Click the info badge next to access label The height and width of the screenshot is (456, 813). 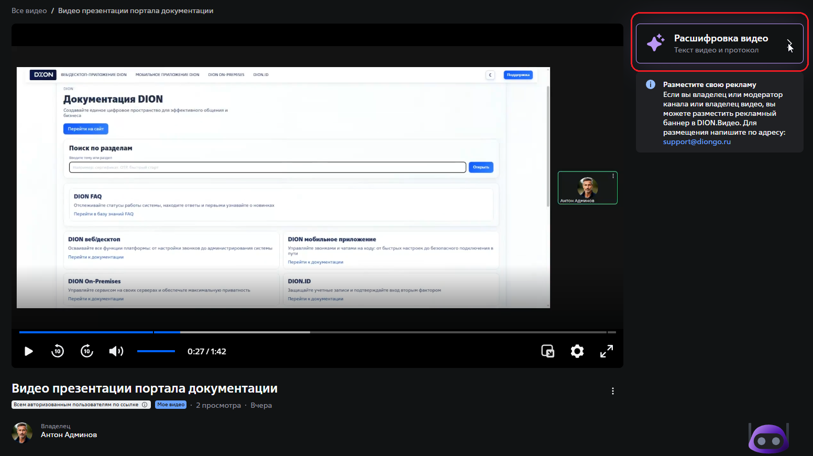tap(145, 404)
